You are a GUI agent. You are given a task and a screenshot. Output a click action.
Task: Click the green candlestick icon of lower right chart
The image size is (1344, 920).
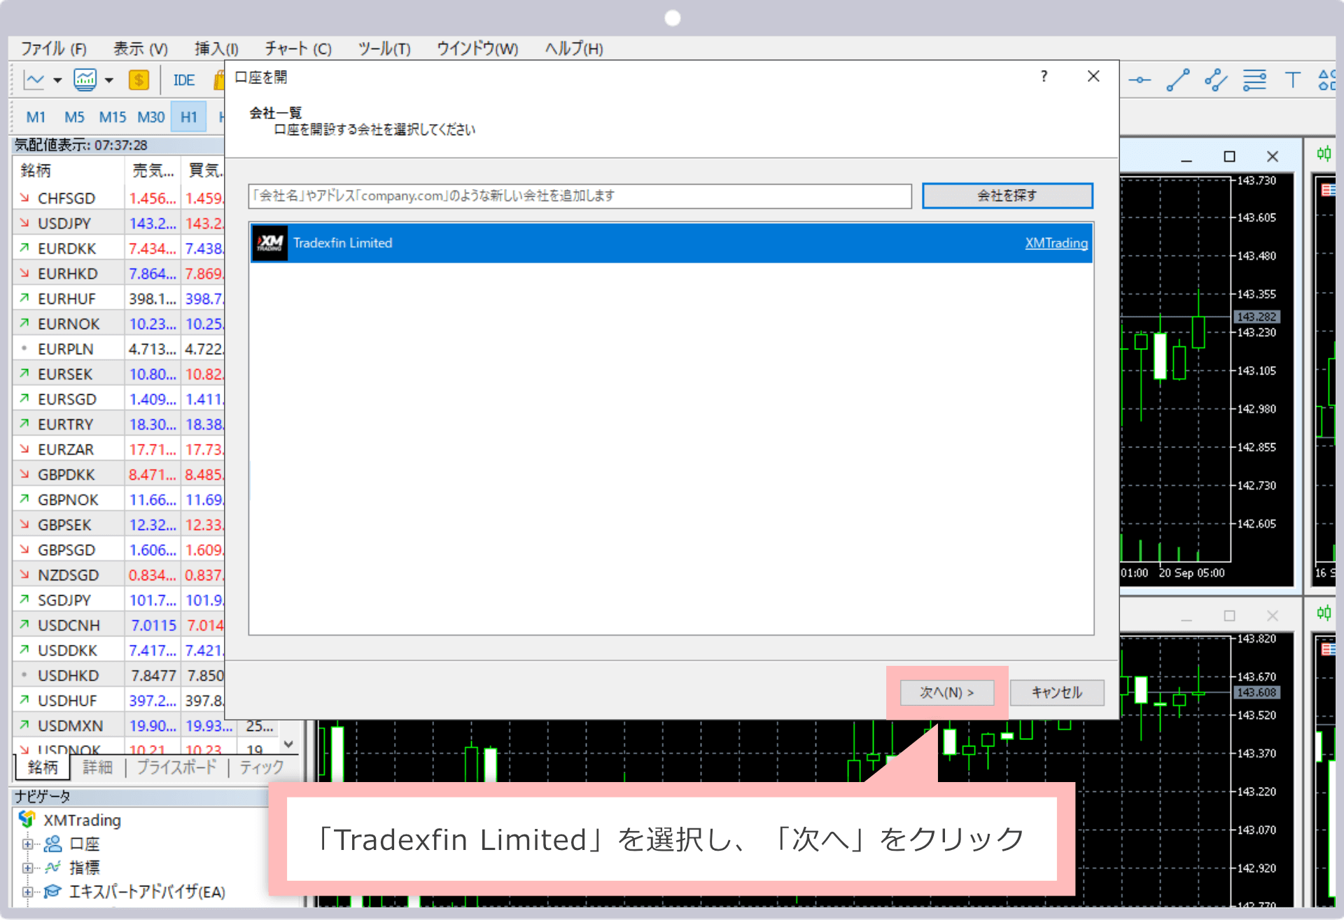pyautogui.click(x=1324, y=613)
